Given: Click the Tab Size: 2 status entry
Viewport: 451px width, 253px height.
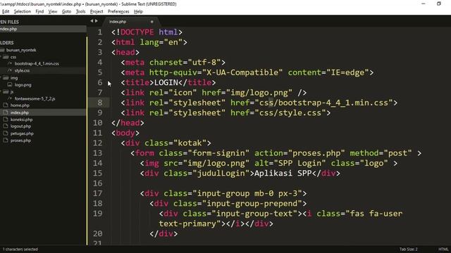Looking at the screenshot, I should [408, 249].
